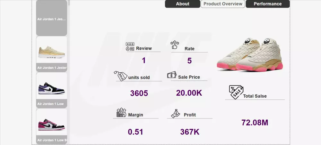Select the grey Air Jordan 1 Jes... tile
Screen dimensions: 321x145
click(x=52, y=18)
